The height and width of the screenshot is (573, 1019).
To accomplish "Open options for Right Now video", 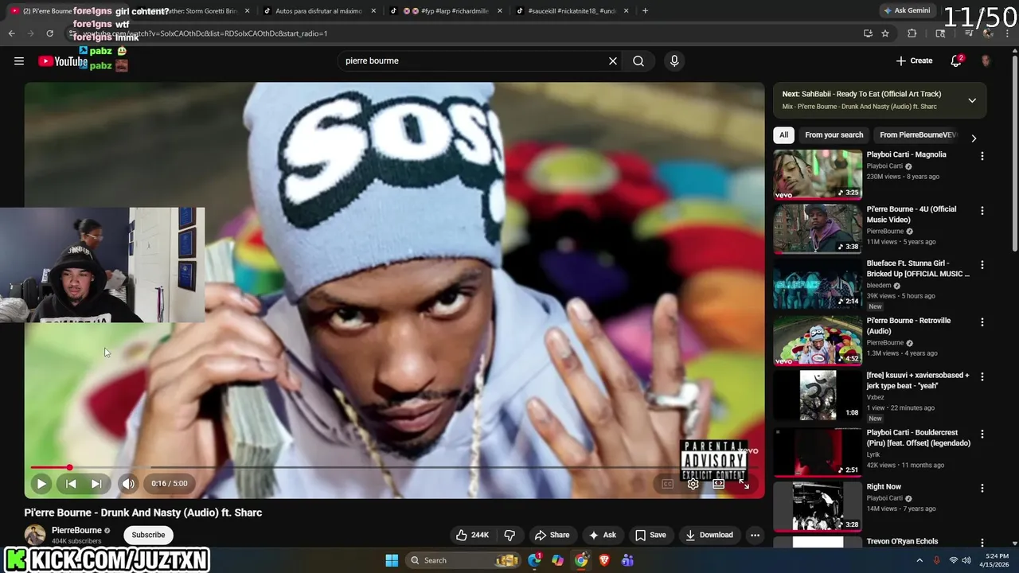I will click(x=982, y=488).
